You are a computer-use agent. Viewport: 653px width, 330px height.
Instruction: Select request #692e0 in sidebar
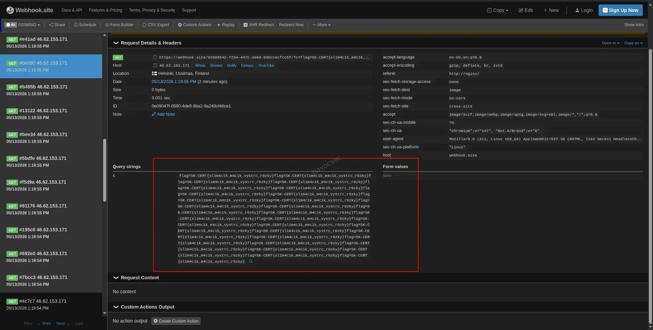click(51, 257)
